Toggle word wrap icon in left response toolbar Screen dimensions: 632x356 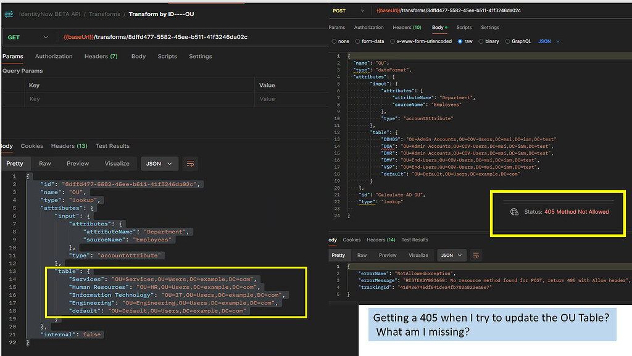pyautogui.click(x=190, y=164)
